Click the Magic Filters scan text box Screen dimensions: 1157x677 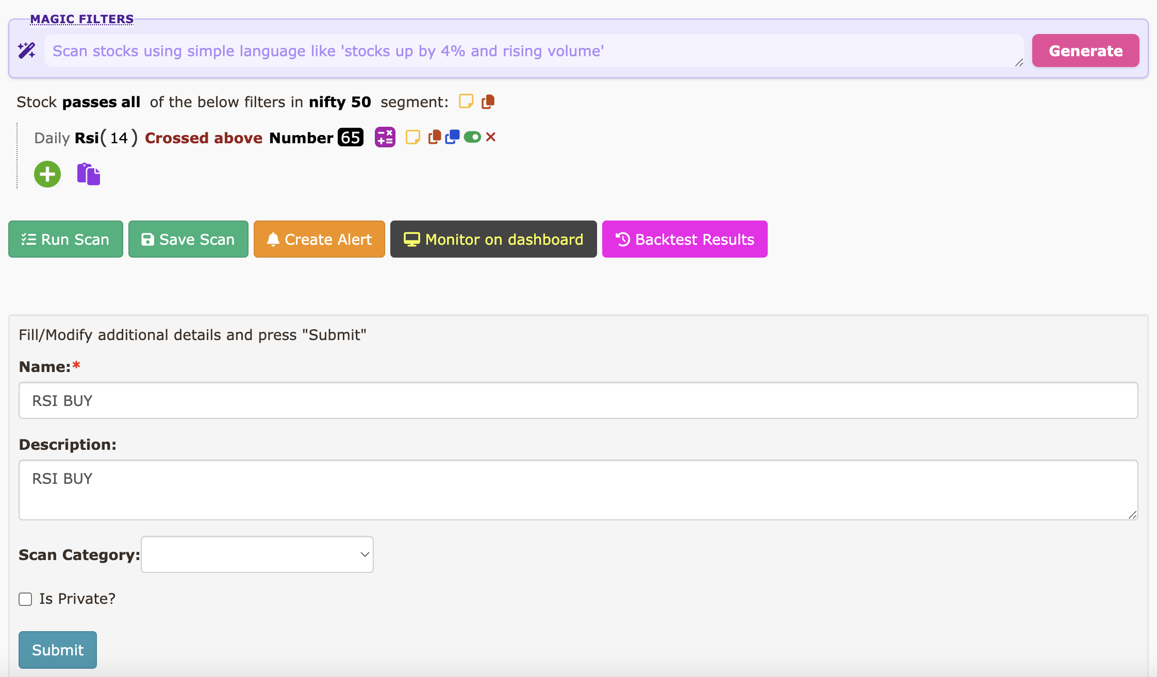(x=534, y=50)
